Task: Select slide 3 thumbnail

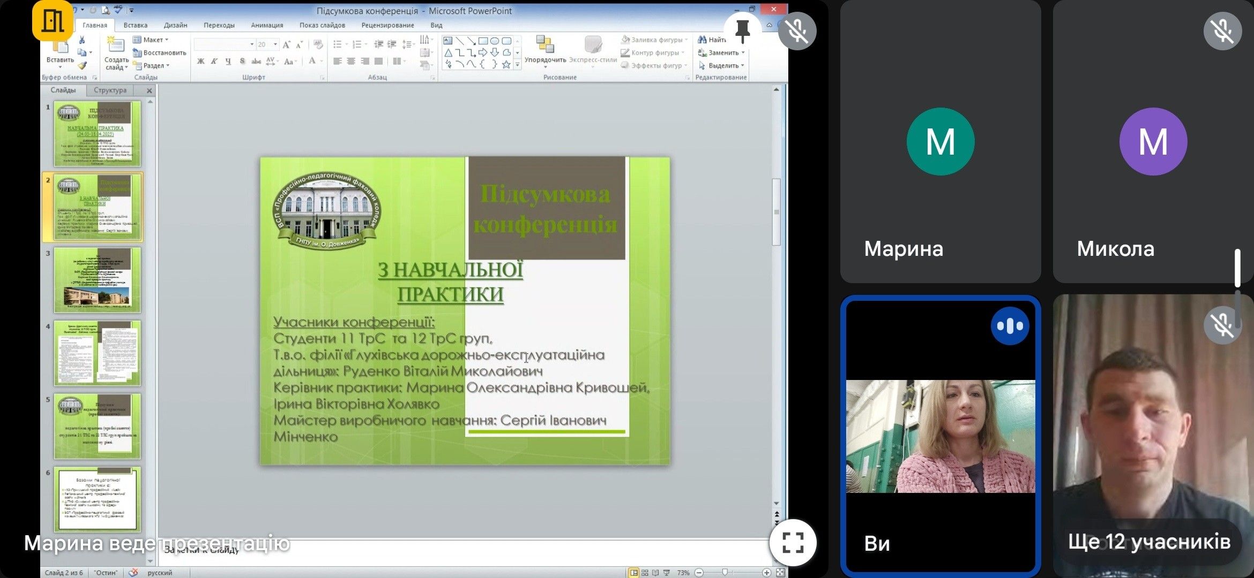Action: [x=97, y=280]
